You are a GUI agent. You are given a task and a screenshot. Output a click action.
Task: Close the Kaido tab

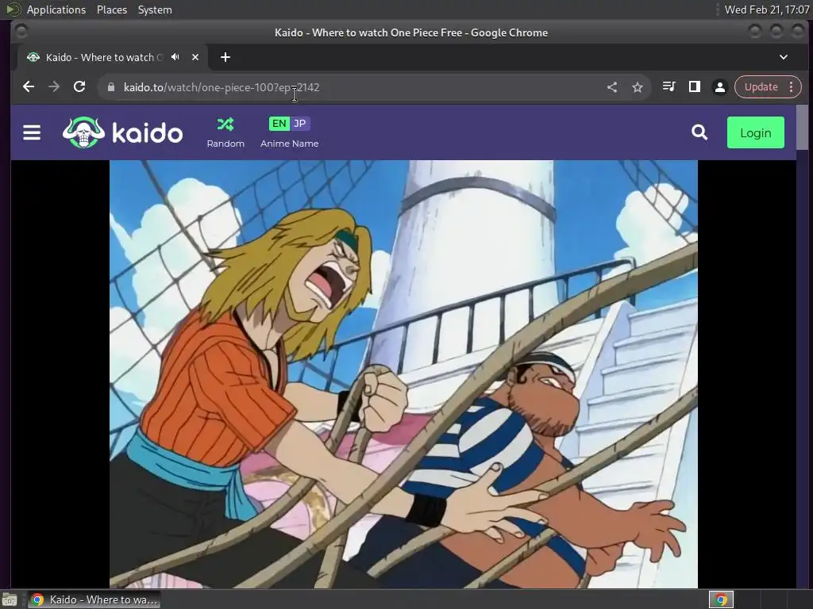point(195,57)
